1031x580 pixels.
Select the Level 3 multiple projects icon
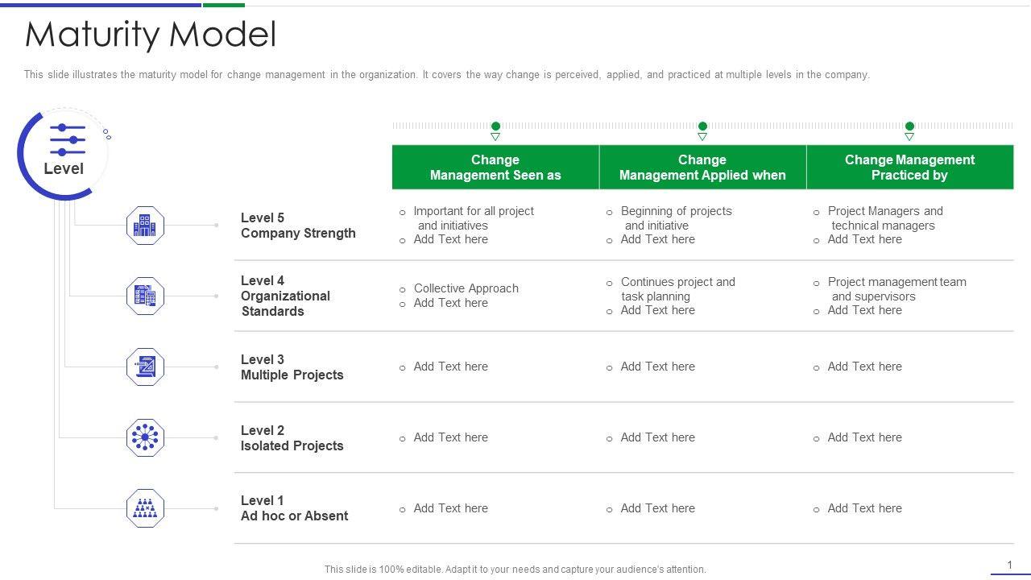[145, 367]
